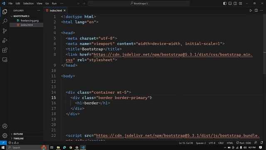
Task: Open the View menu
Action: pos(39,3)
